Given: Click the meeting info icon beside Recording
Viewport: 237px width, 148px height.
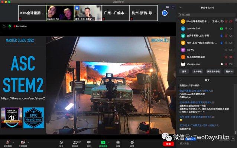Looking at the screenshot, I should (4, 26).
